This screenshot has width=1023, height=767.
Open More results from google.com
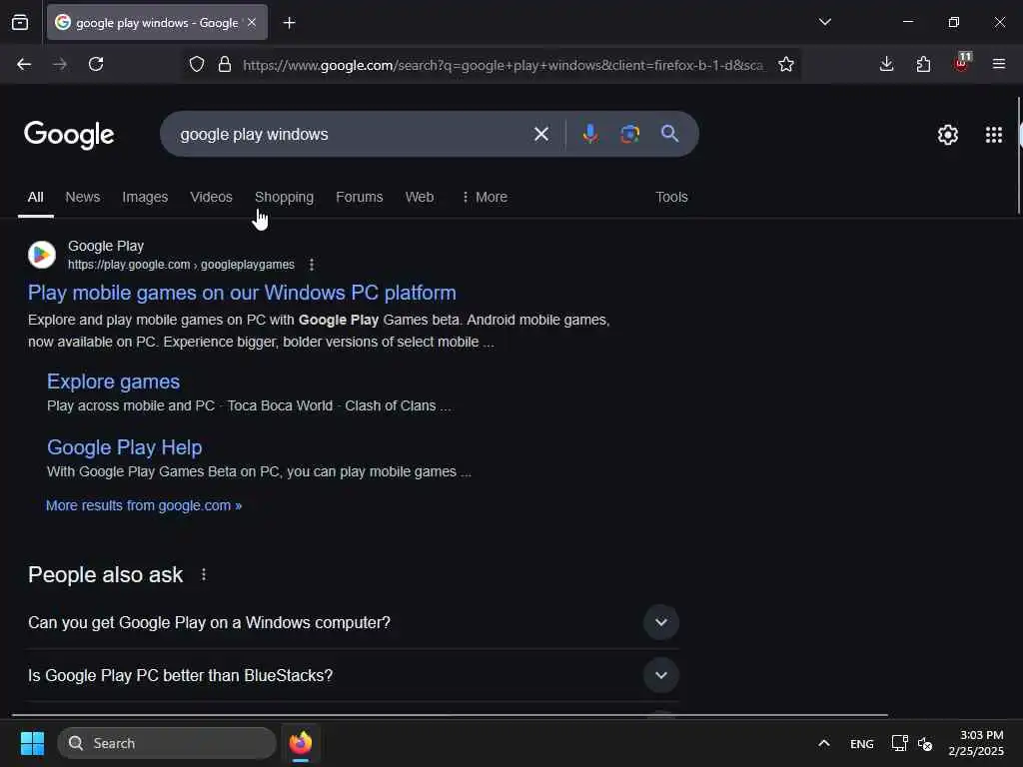(x=144, y=505)
